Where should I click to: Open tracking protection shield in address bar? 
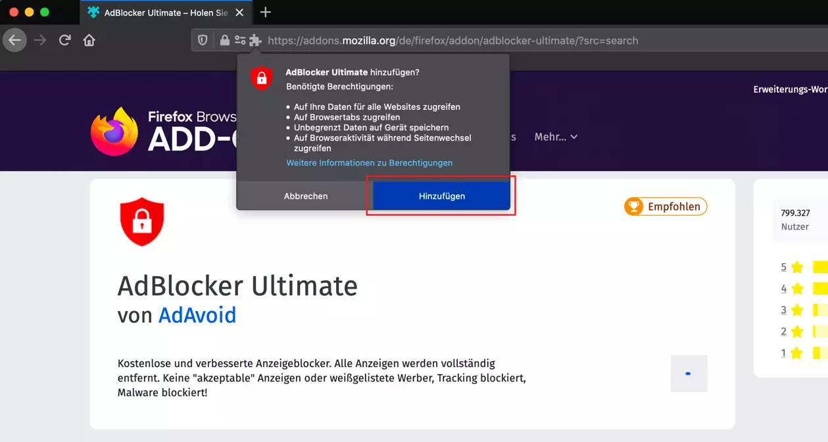[203, 40]
